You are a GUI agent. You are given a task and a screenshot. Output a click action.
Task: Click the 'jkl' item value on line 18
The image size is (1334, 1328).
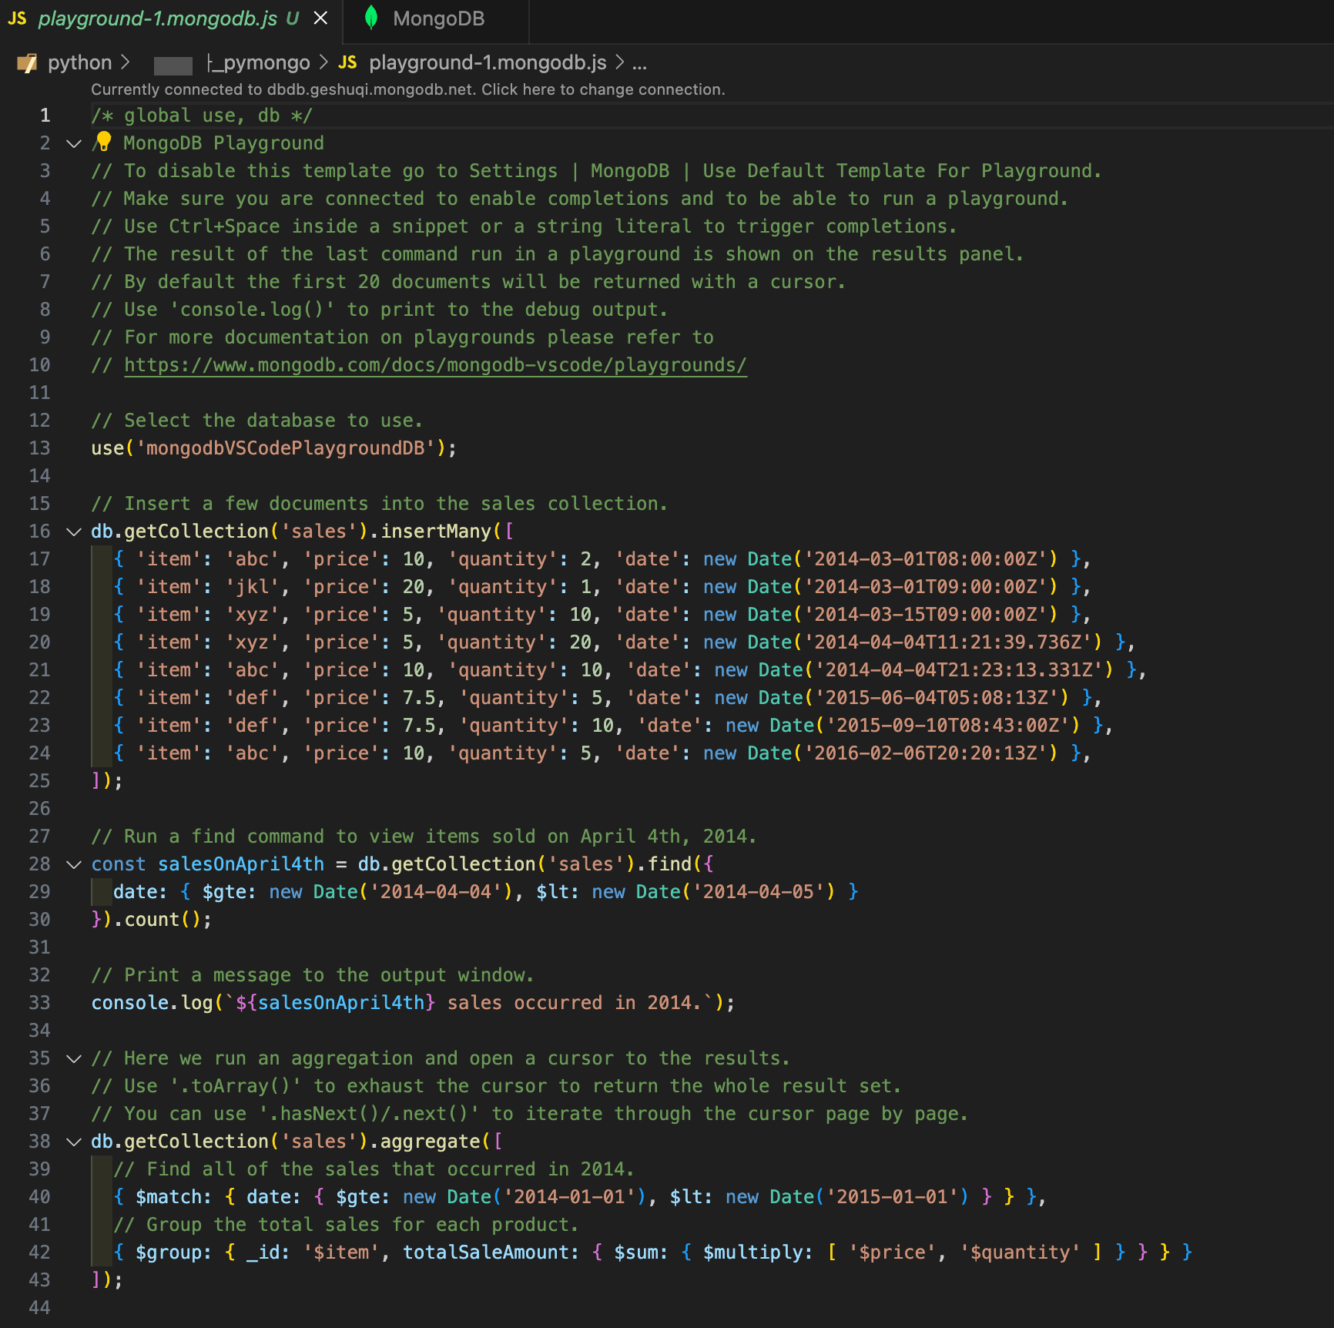pos(252,587)
